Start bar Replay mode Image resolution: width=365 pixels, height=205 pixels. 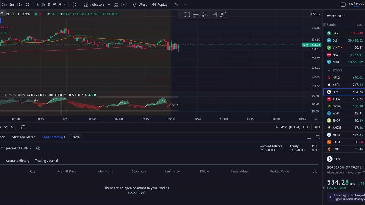pyautogui.click(x=160, y=5)
